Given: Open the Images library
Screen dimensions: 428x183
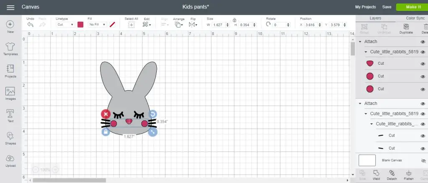Looking at the screenshot, I should 10,94.
